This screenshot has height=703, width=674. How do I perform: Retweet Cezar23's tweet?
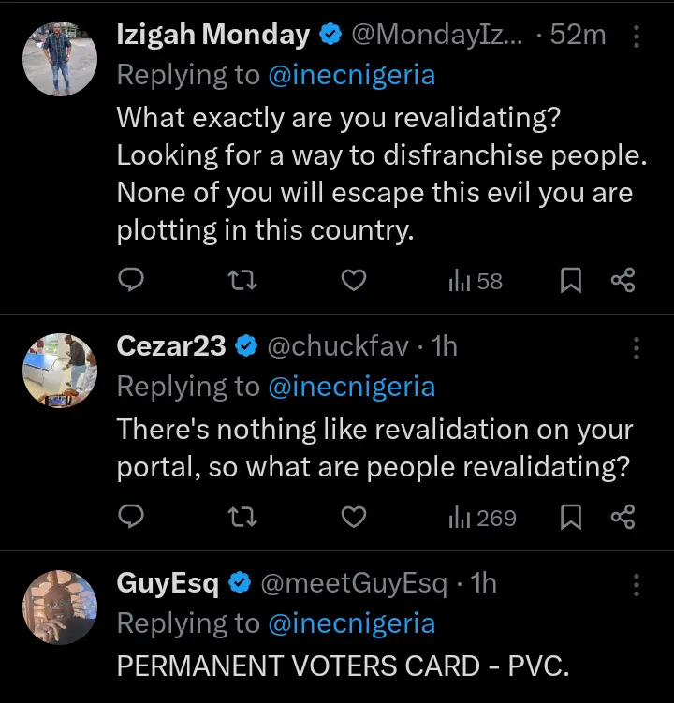(x=242, y=517)
